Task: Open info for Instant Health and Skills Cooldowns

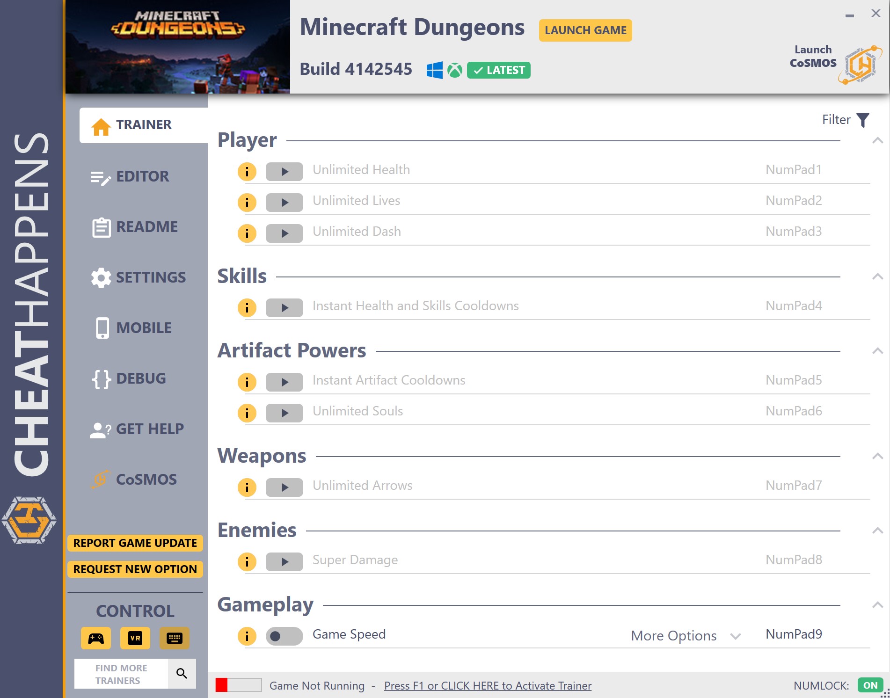Action: (x=247, y=308)
